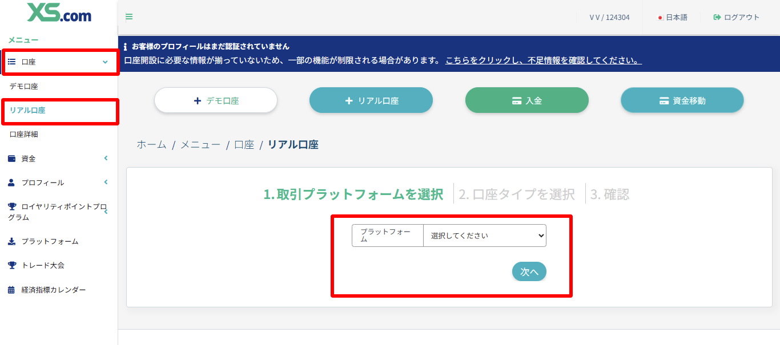This screenshot has width=780, height=345.
Task: Navigate to ホーム via the breadcrumb
Action: [x=150, y=145]
